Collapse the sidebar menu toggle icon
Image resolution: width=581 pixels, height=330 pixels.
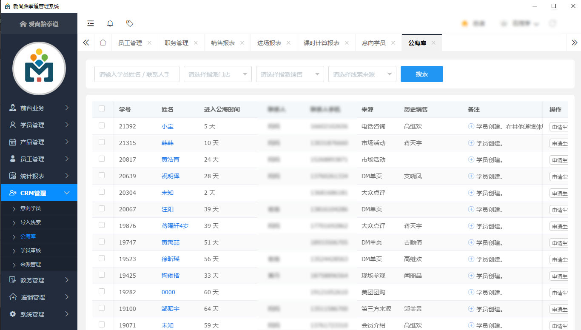pyautogui.click(x=90, y=23)
